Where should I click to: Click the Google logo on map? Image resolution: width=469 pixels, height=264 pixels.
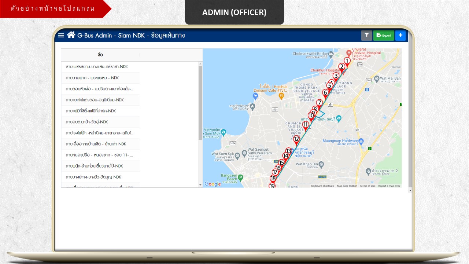click(x=213, y=184)
